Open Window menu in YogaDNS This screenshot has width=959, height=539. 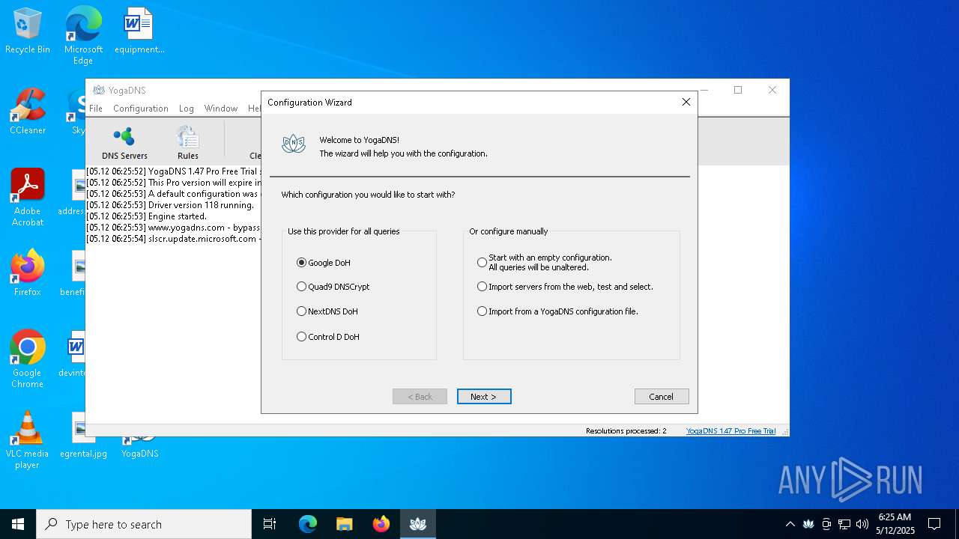[221, 109]
